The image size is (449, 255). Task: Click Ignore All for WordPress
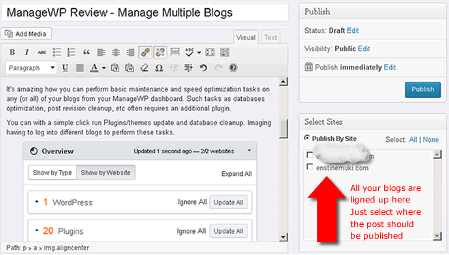tap(192, 202)
